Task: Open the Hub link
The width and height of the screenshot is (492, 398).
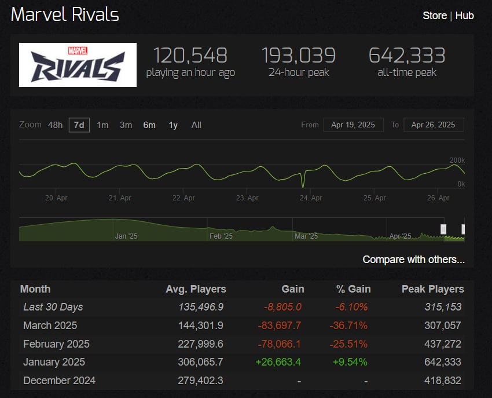Action: (x=464, y=16)
